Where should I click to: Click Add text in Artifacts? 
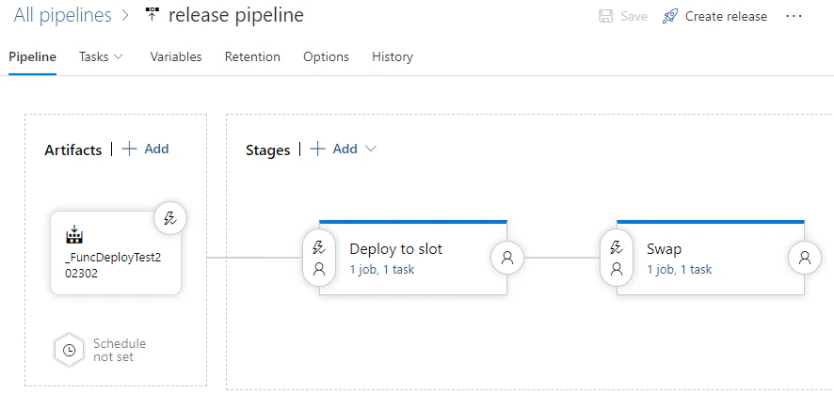[x=157, y=150]
